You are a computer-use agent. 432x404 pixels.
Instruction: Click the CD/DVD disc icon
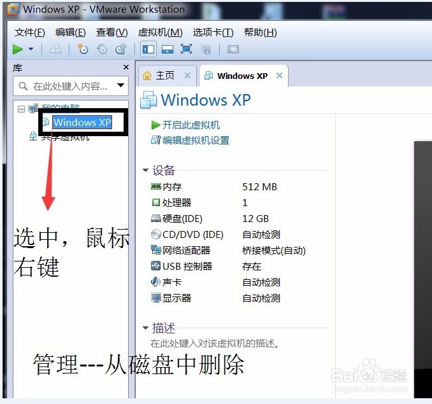click(x=156, y=234)
